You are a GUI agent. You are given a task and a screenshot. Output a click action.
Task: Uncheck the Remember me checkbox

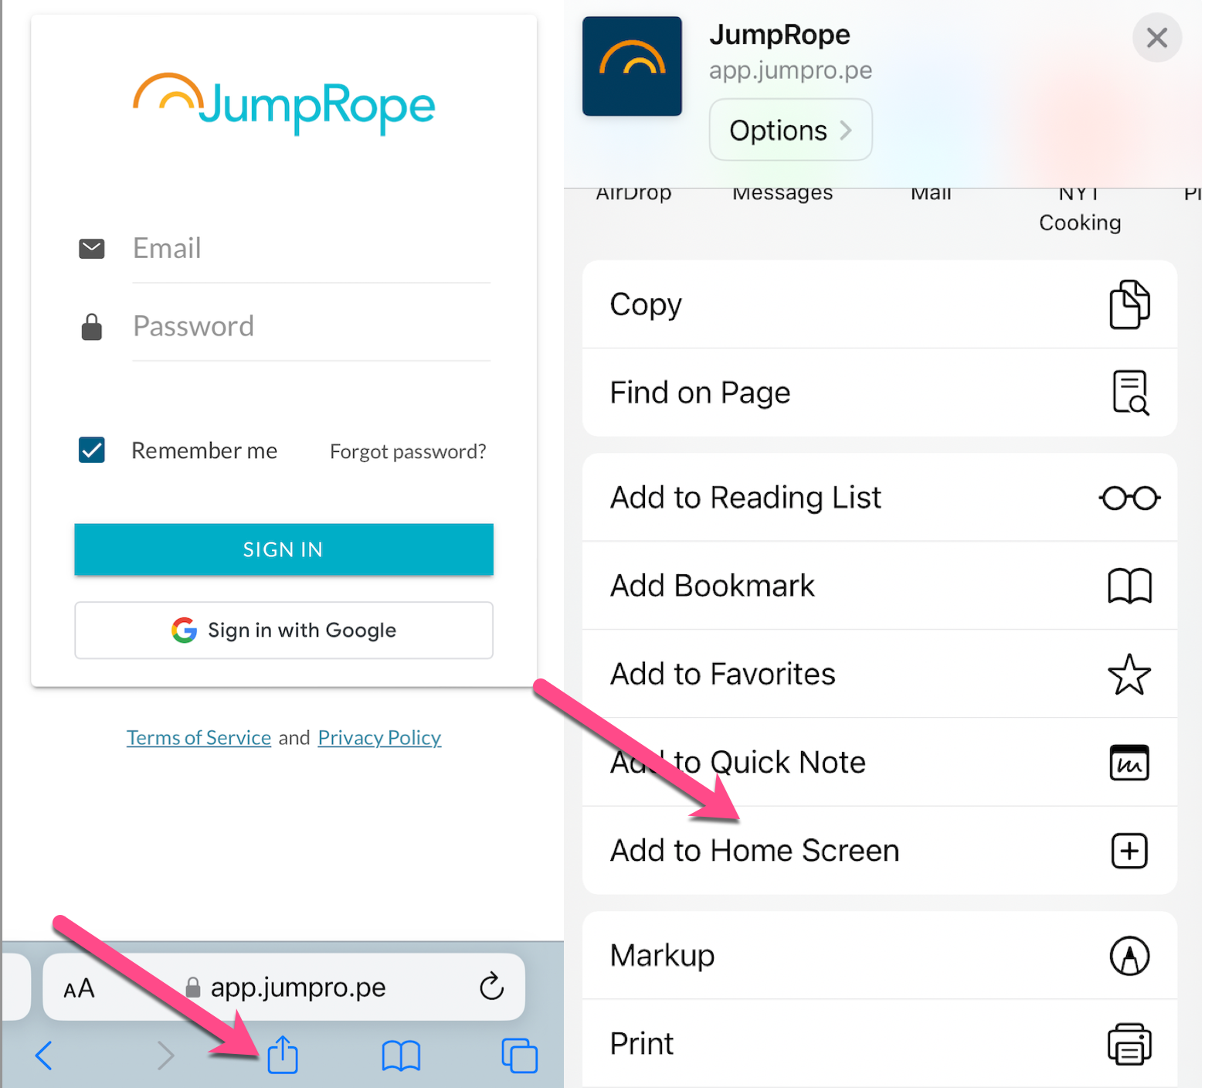click(x=91, y=450)
